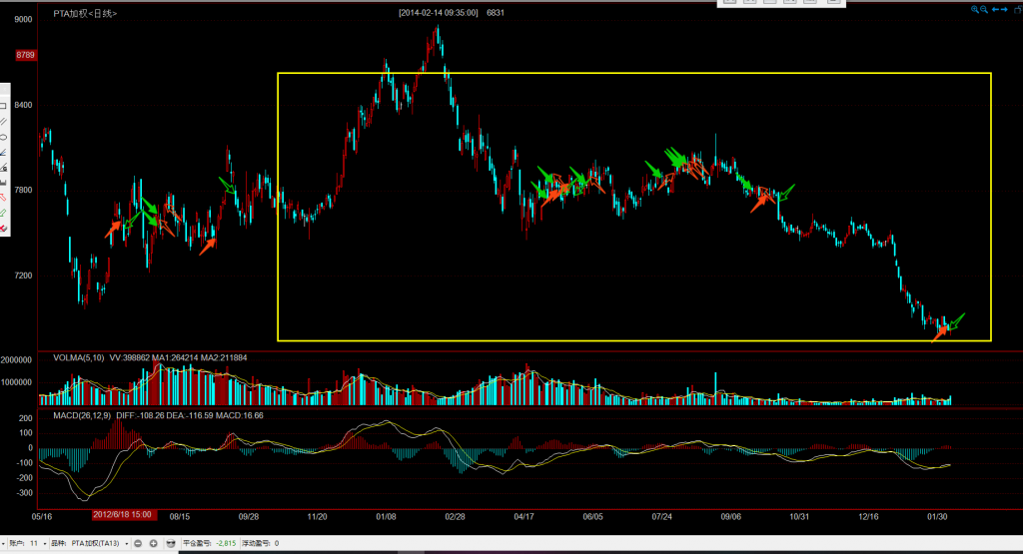
Task: Click the minus button in bottom bar
Action: pyautogui.click(x=139, y=543)
